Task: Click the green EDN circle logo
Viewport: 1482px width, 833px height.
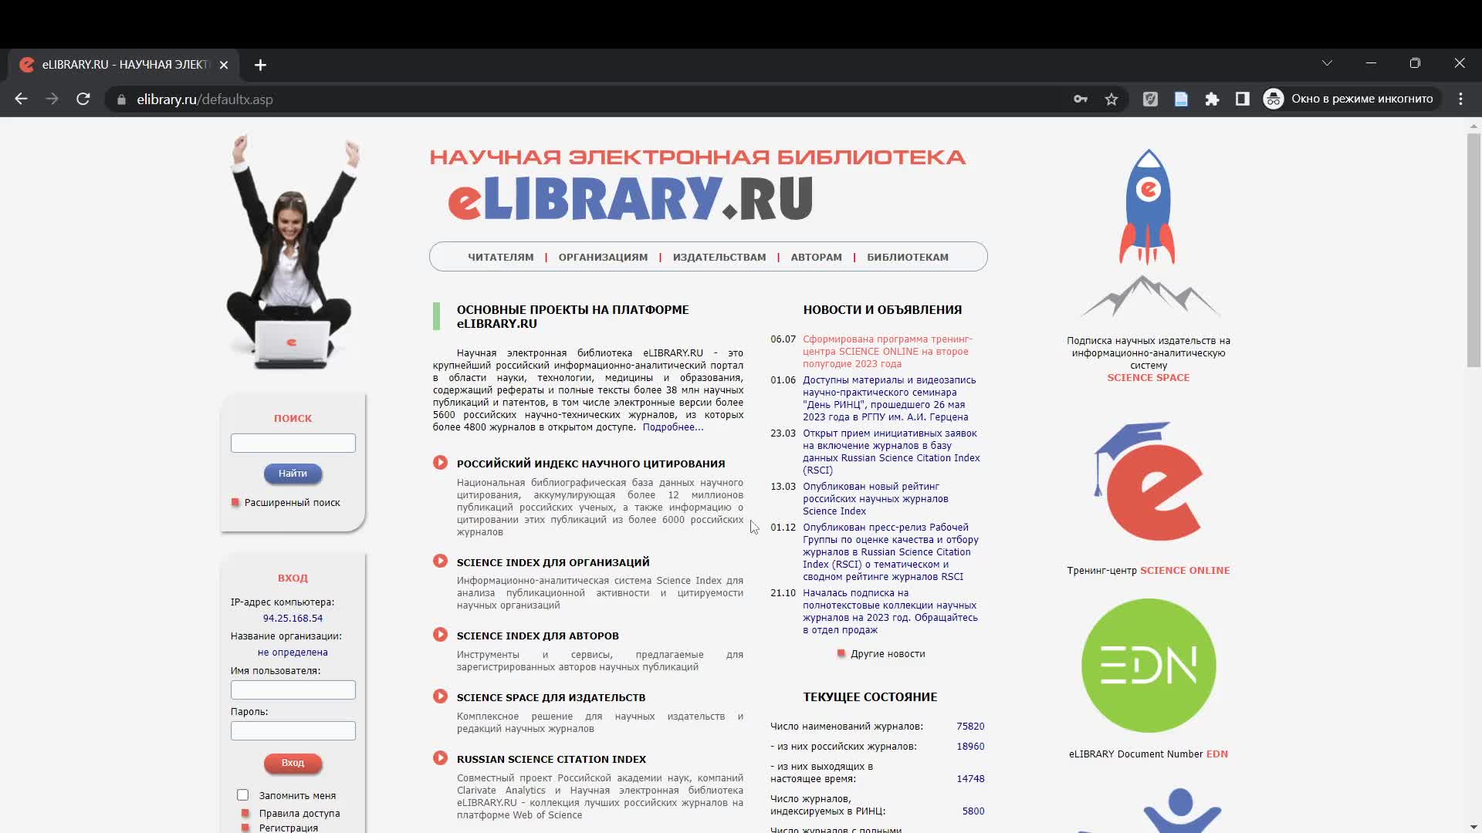Action: coord(1149,666)
